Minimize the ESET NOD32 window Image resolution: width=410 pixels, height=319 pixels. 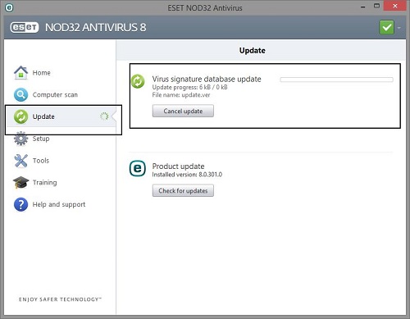point(363,7)
